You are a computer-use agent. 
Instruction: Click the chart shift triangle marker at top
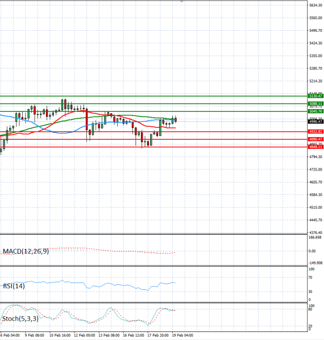pos(181,2)
